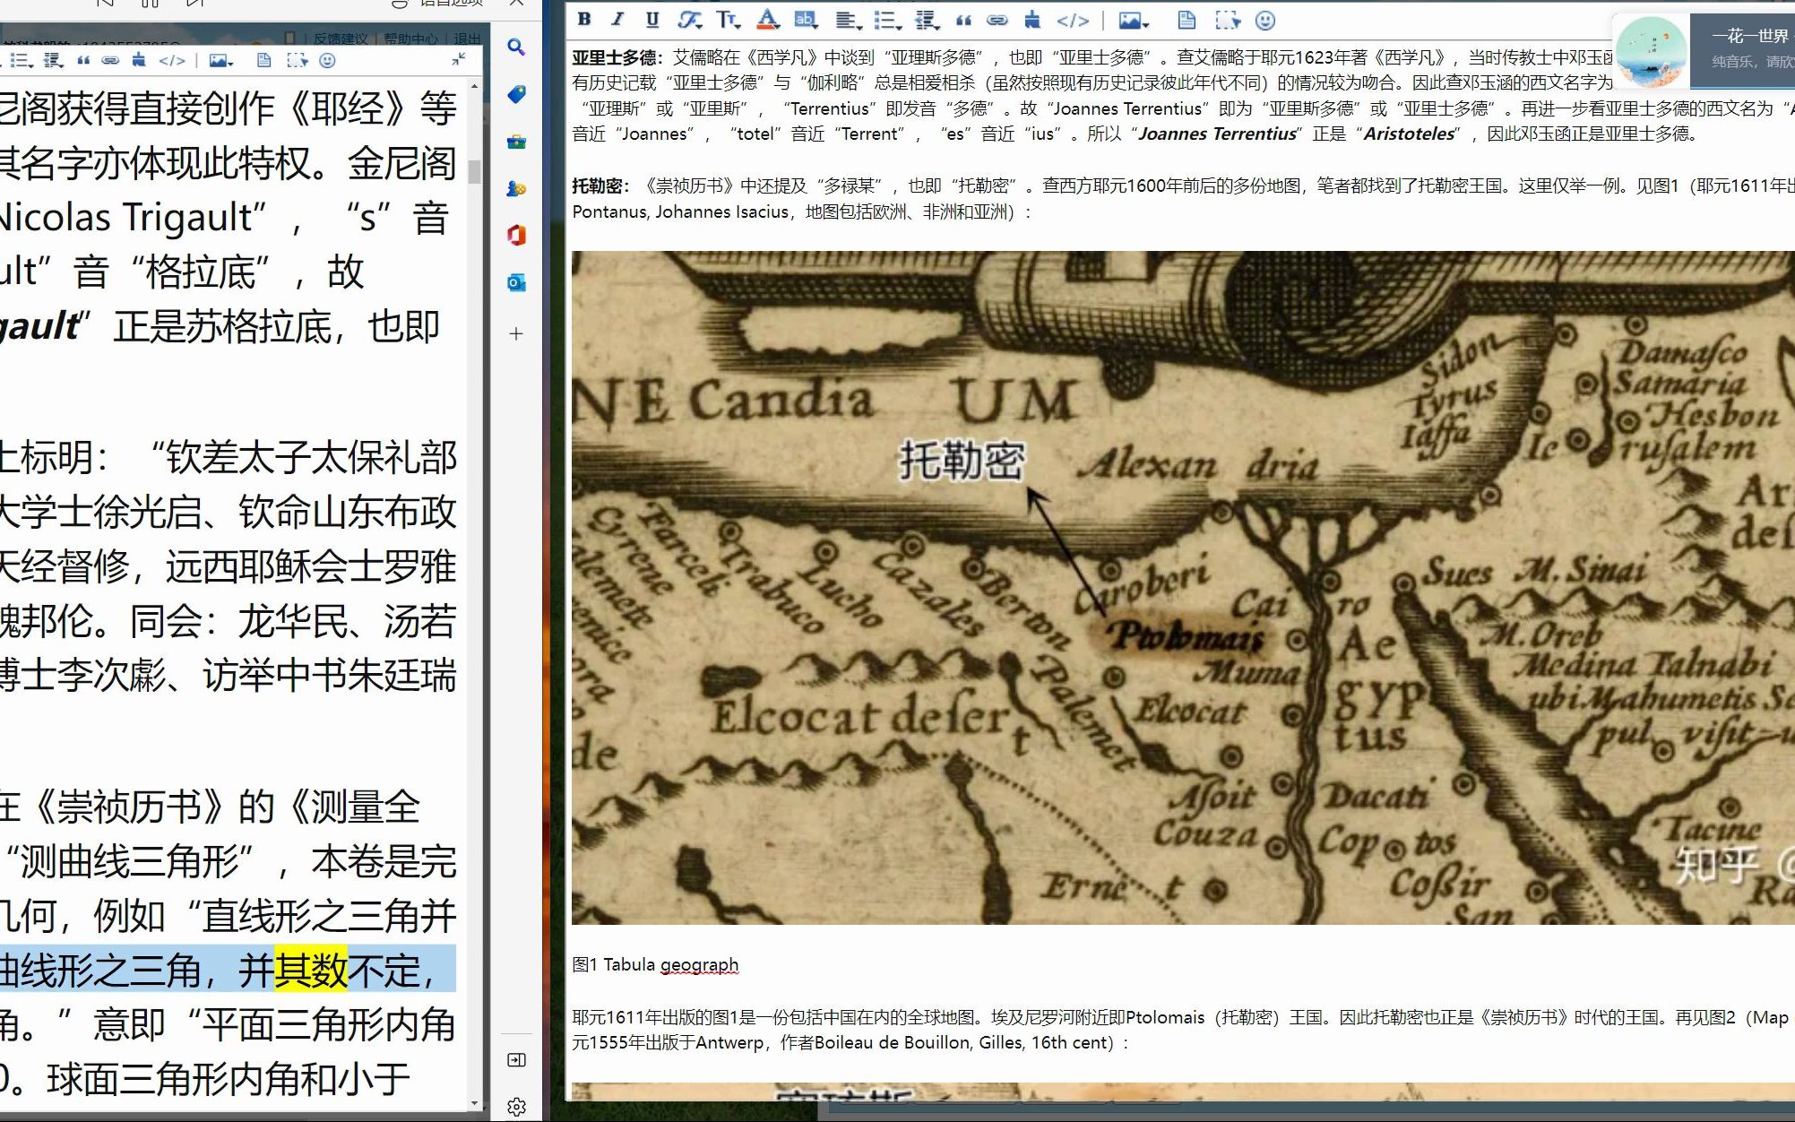Click highlighted word 其数 in left pane
This screenshot has height=1122, width=1795.
(x=310, y=970)
